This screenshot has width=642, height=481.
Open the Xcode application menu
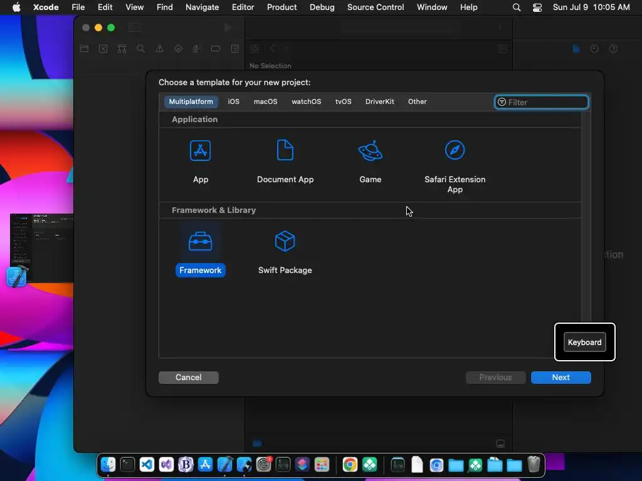pos(46,7)
